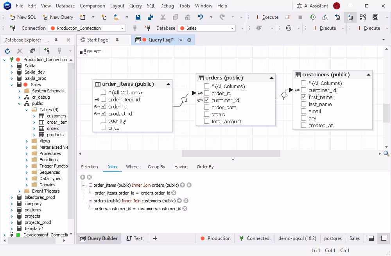Screen dimensions: 391x256
Task: Click the Refresh icon in Database Explorer
Action: click(7, 51)
